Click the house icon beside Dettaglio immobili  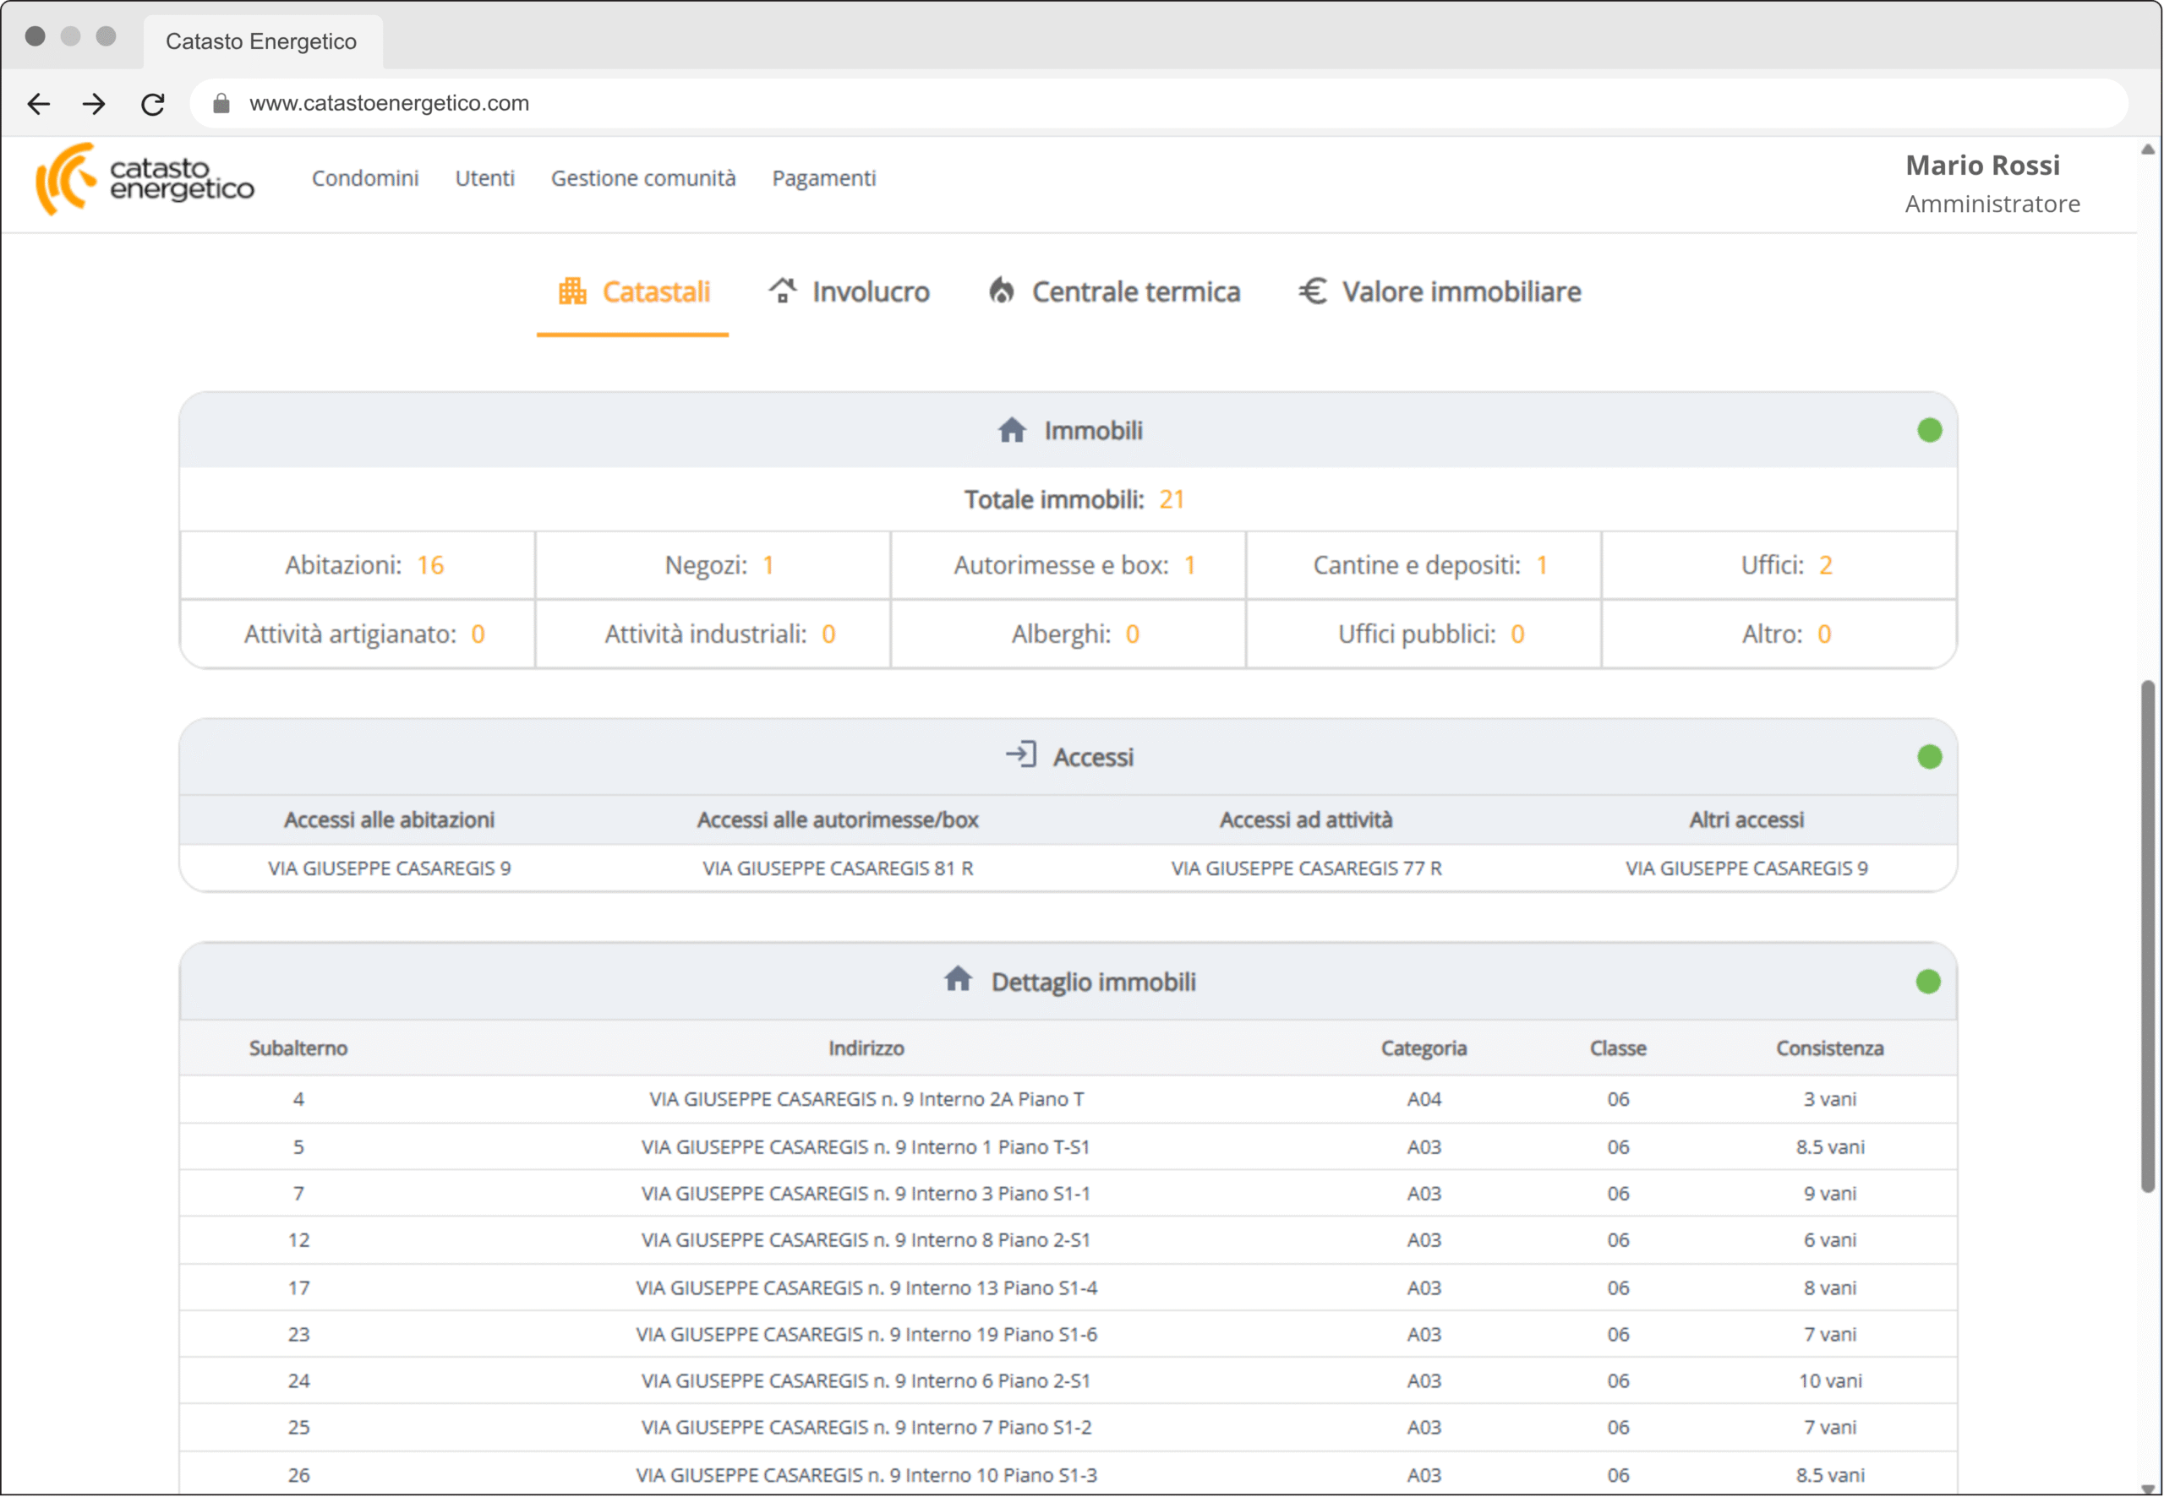[x=957, y=979]
